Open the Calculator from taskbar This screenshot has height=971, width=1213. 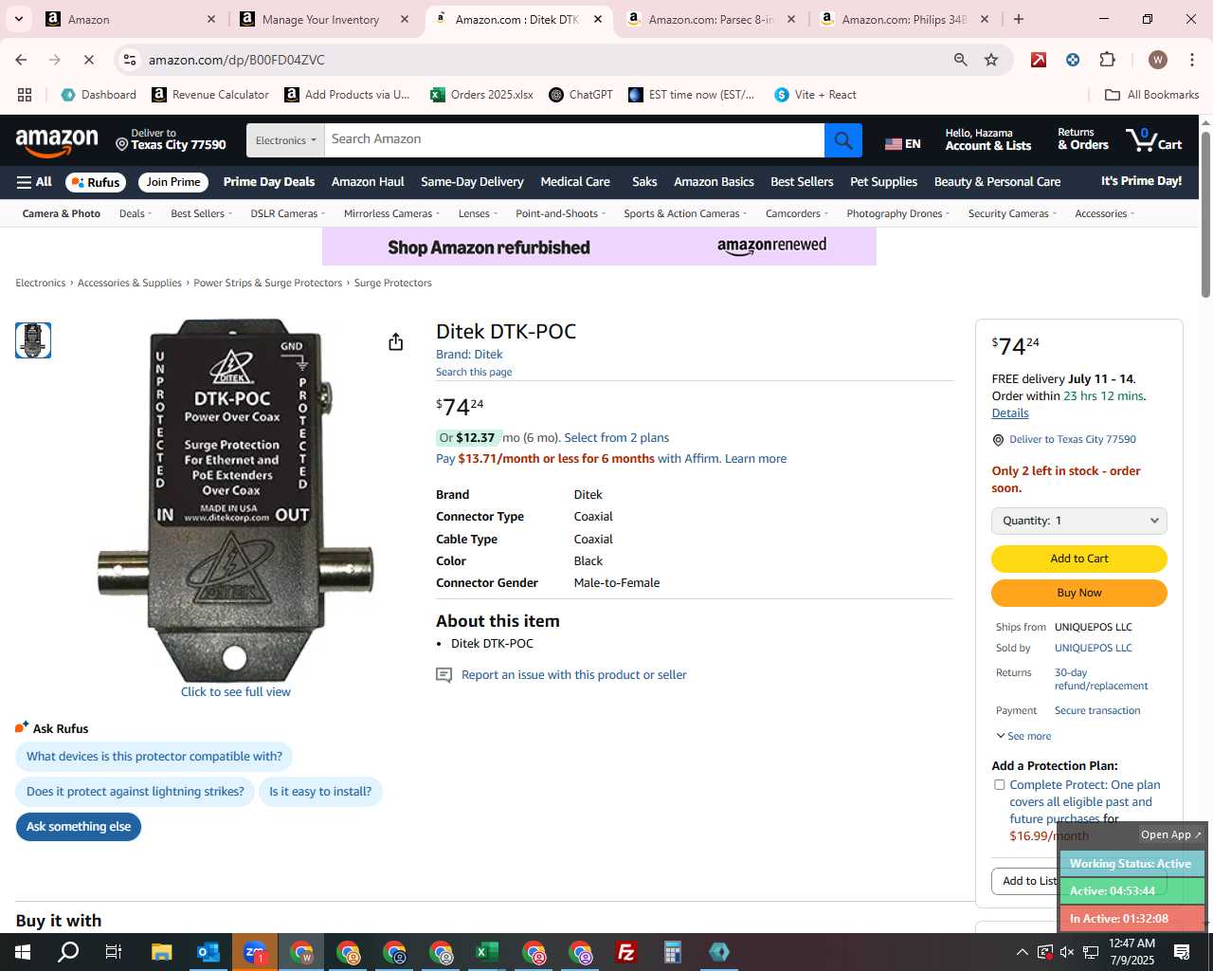coord(673,952)
